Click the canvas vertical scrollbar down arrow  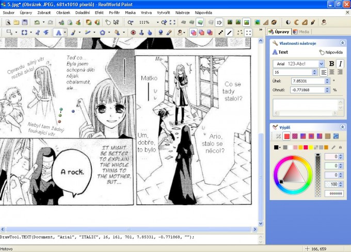(261, 224)
